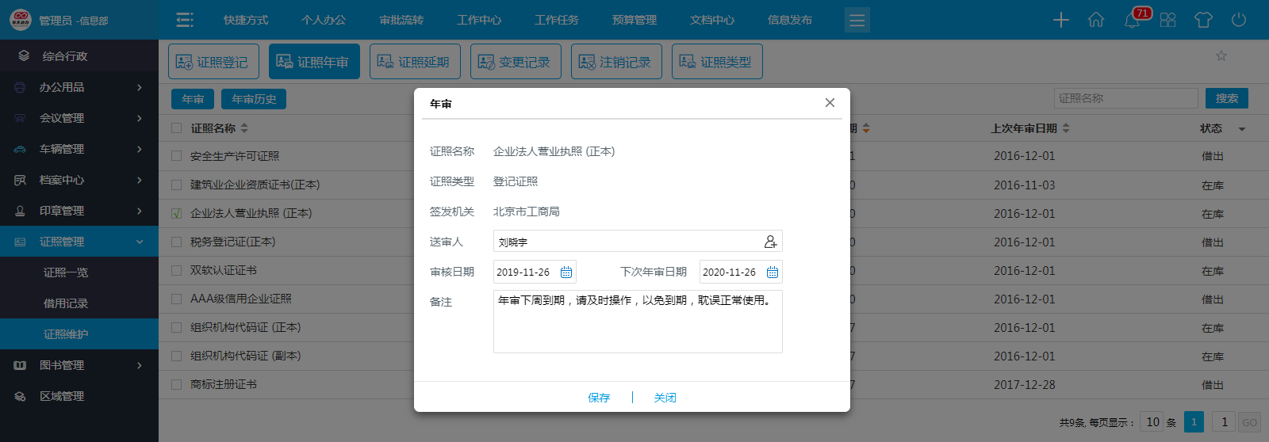The height and width of the screenshot is (442, 1269).
Task: Open the 审批流转 top menu
Action: click(x=401, y=20)
